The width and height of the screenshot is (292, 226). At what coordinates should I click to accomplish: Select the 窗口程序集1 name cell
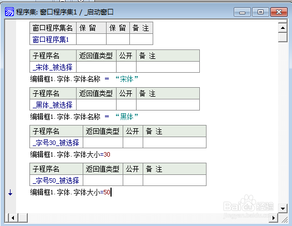pos(53,39)
